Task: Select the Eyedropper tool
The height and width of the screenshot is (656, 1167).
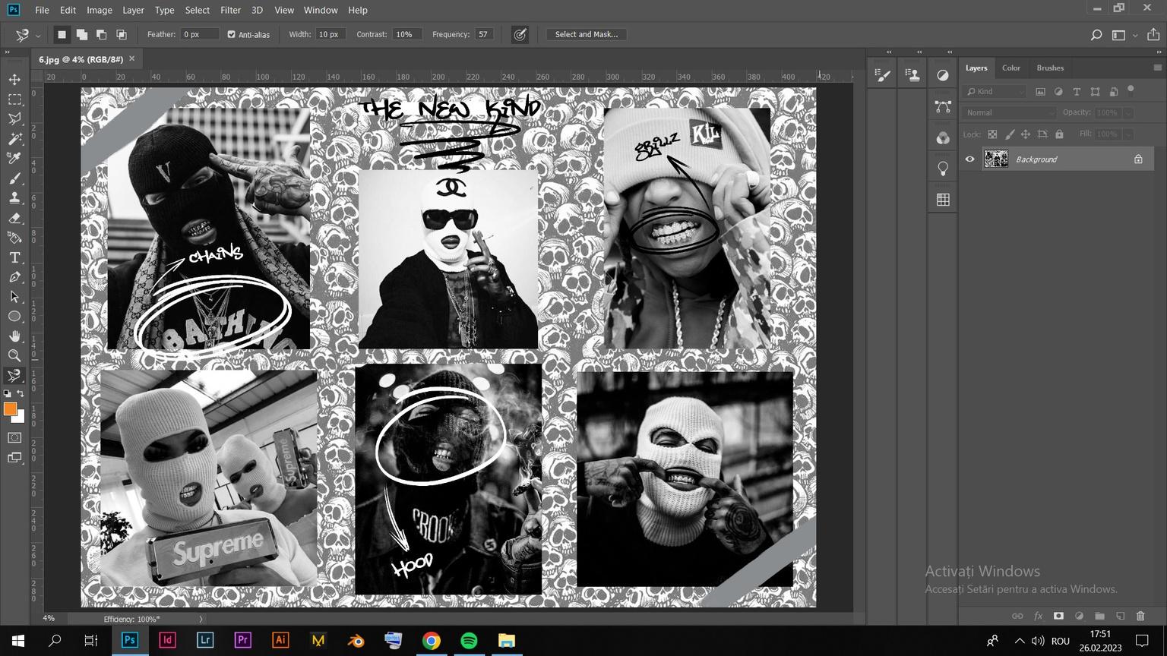Action: tap(14, 159)
